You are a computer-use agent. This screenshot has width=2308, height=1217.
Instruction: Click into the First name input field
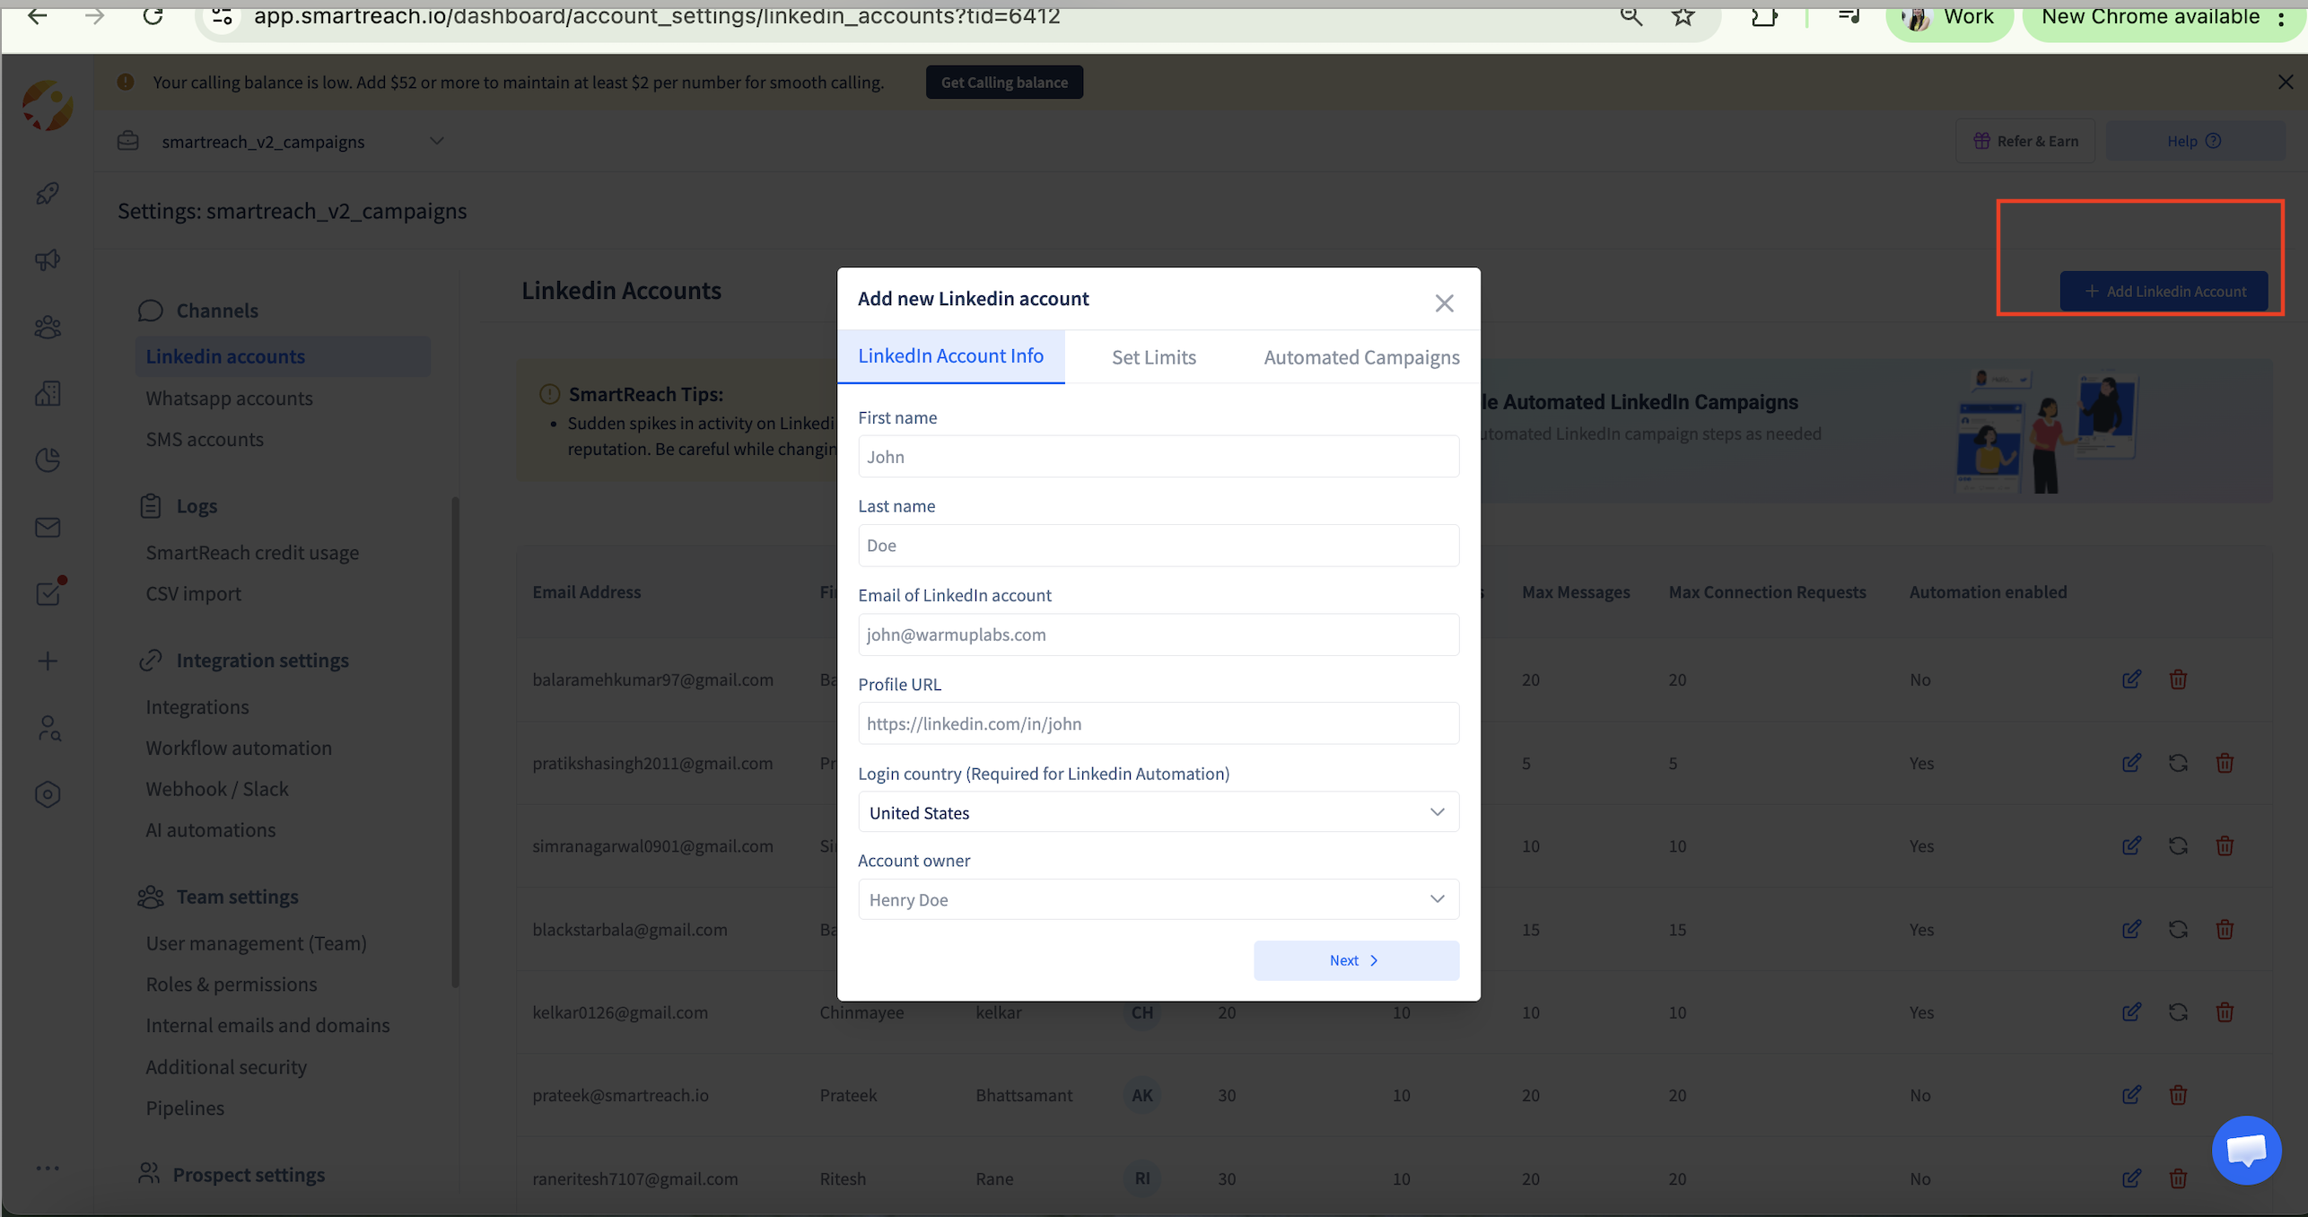[1158, 457]
